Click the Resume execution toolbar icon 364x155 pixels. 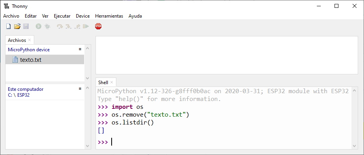86,26
